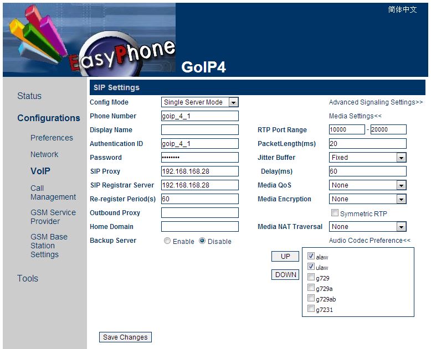The width and height of the screenshot is (431, 349).
Task: Open Config Mode dropdown
Action: click(x=200, y=102)
